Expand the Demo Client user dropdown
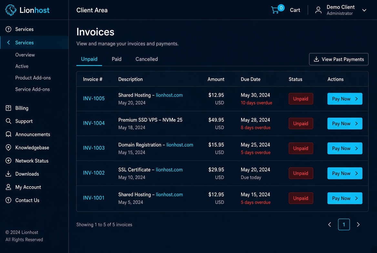This screenshot has width=377, height=253. point(364,10)
